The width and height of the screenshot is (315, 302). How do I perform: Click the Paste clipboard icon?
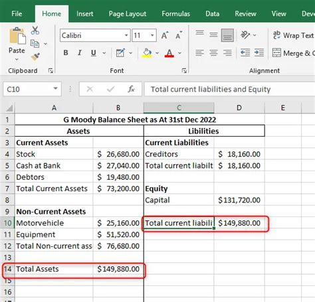tap(17, 36)
